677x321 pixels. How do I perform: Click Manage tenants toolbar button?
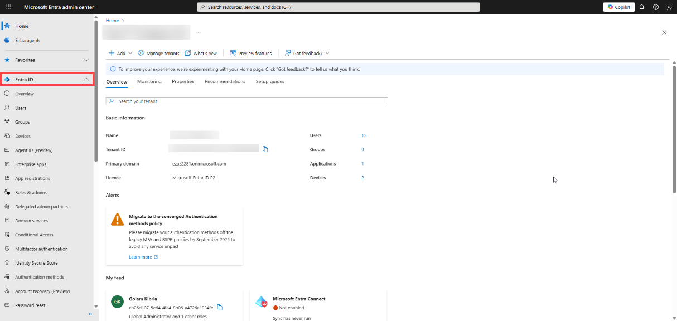pyautogui.click(x=158, y=53)
